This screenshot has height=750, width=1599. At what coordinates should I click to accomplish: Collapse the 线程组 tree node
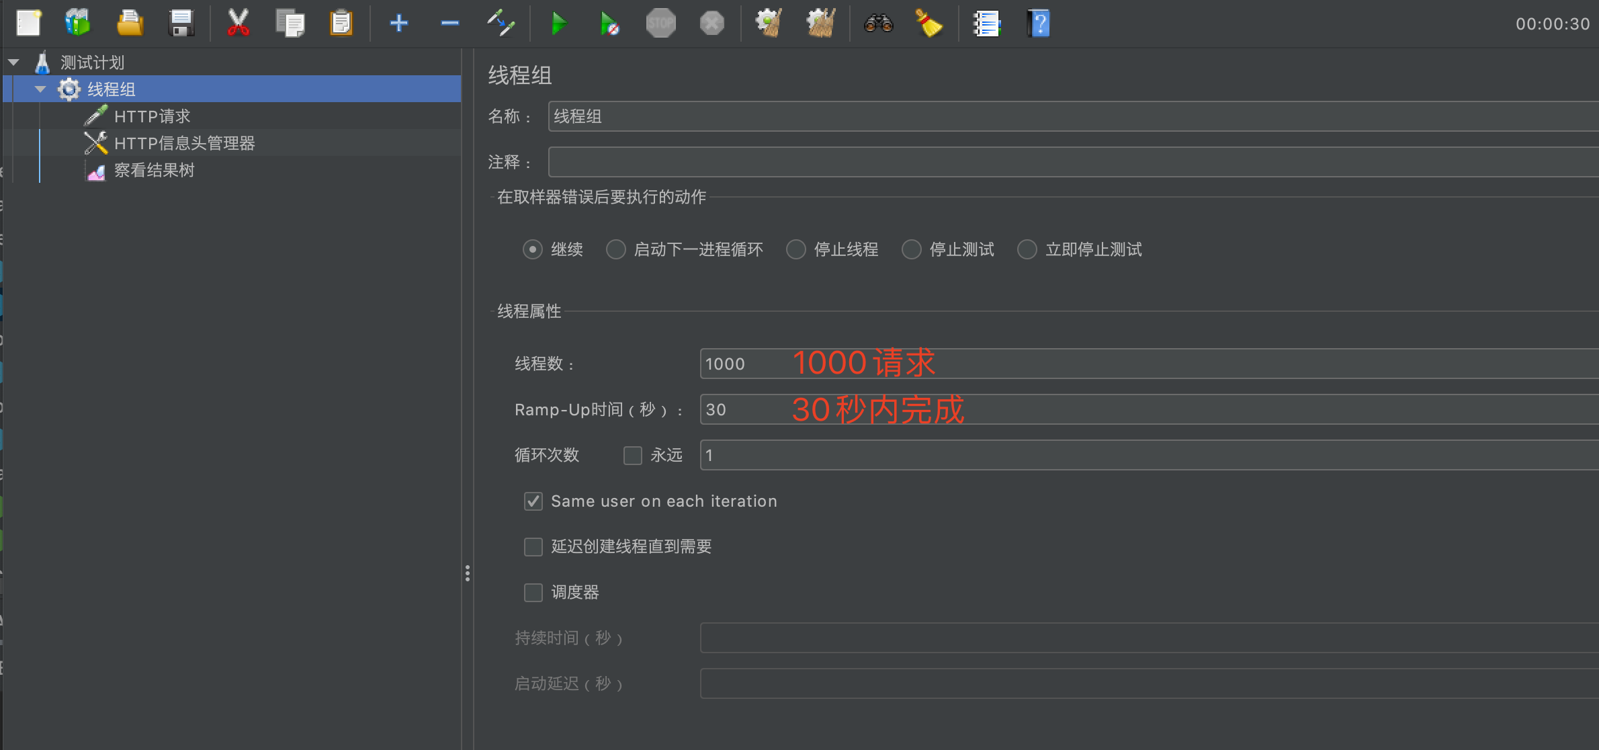(x=39, y=88)
